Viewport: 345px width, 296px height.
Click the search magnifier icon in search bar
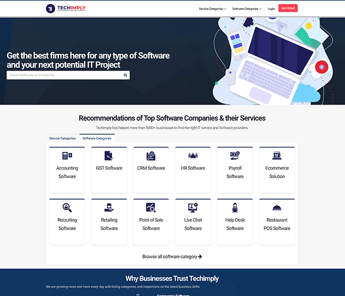tap(126, 75)
